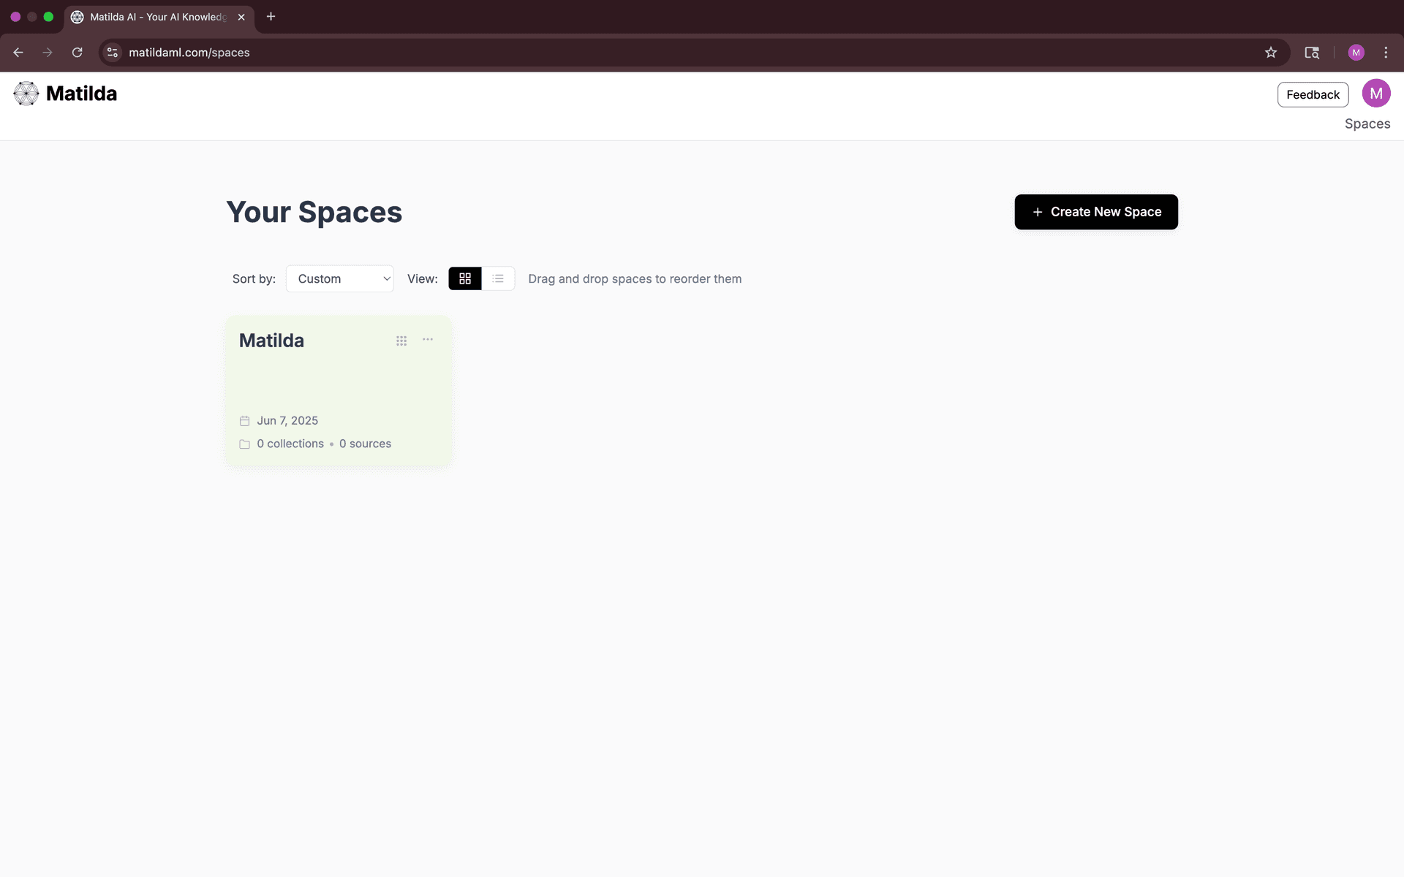Bookmark this page with the star icon
Image resolution: width=1404 pixels, height=877 pixels.
(x=1272, y=52)
